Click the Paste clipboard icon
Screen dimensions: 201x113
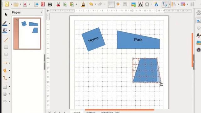(72, 4)
